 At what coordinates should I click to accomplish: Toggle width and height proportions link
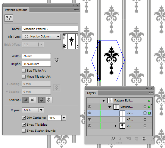tap(57, 60)
